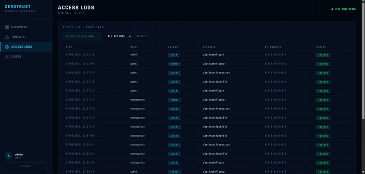Click the LOGIN badge in admin's 13:32:18 row
The height and width of the screenshot is (174, 365).
click(x=173, y=55)
